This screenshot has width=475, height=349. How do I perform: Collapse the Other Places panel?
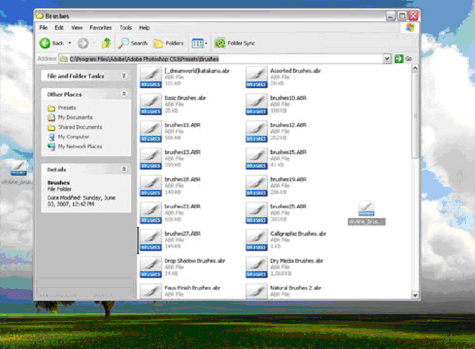(124, 94)
